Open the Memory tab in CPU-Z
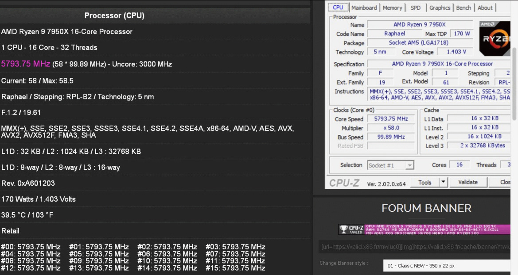Viewport: 518px width, 275px height. 393,8
